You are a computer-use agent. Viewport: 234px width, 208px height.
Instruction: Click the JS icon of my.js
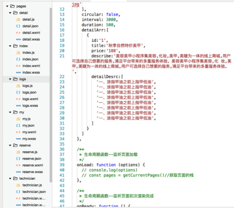(x=18, y=119)
